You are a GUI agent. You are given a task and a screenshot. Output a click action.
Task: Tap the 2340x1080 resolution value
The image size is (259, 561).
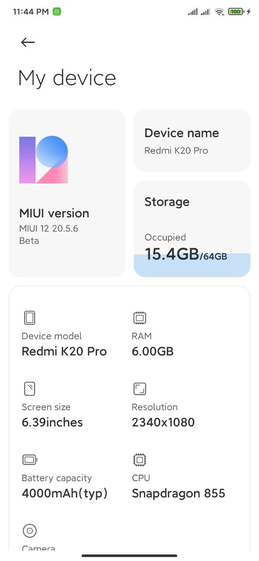163,423
